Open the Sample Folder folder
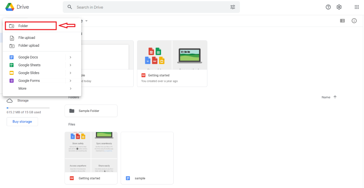 pos(91,111)
